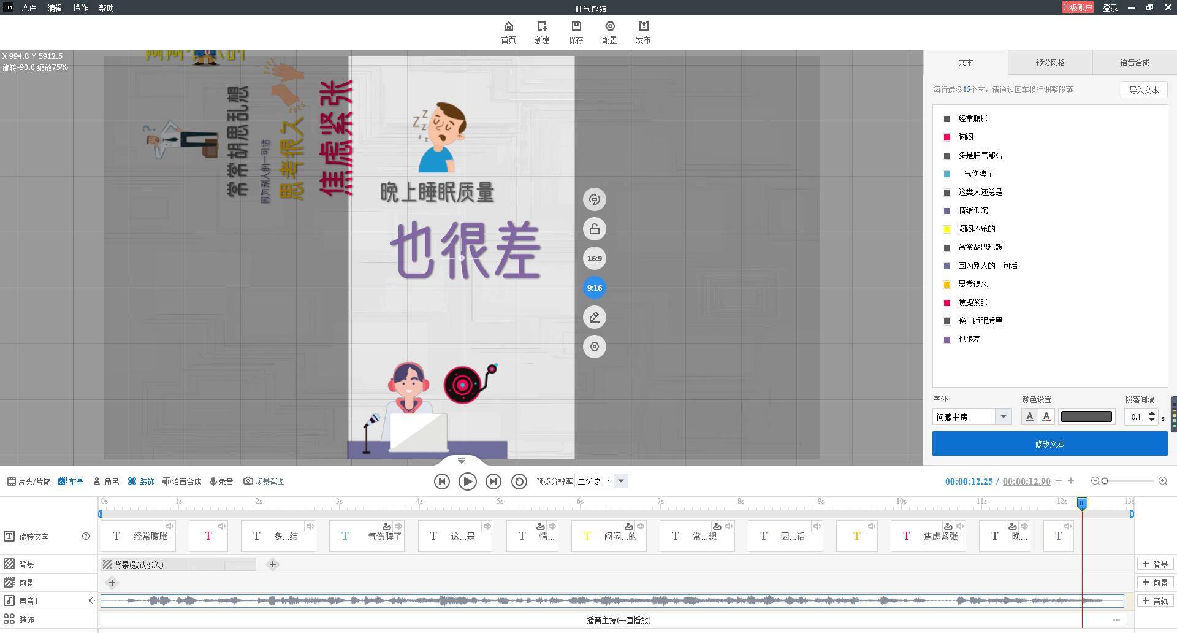Switch to the 文本 tab
The height and width of the screenshot is (633, 1177).
966,63
